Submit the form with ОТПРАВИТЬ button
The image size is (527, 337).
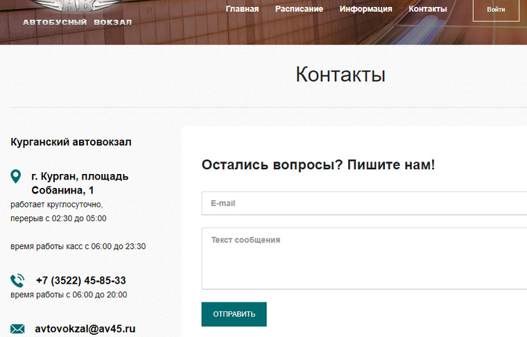pos(234,314)
